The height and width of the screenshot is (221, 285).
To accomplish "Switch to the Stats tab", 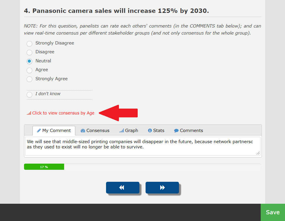I will [156, 131].
